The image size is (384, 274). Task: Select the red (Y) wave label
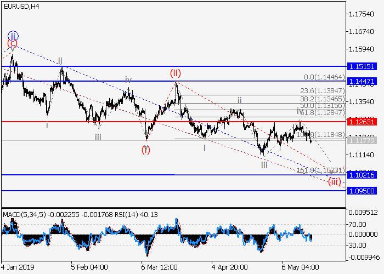click(146, 149)
